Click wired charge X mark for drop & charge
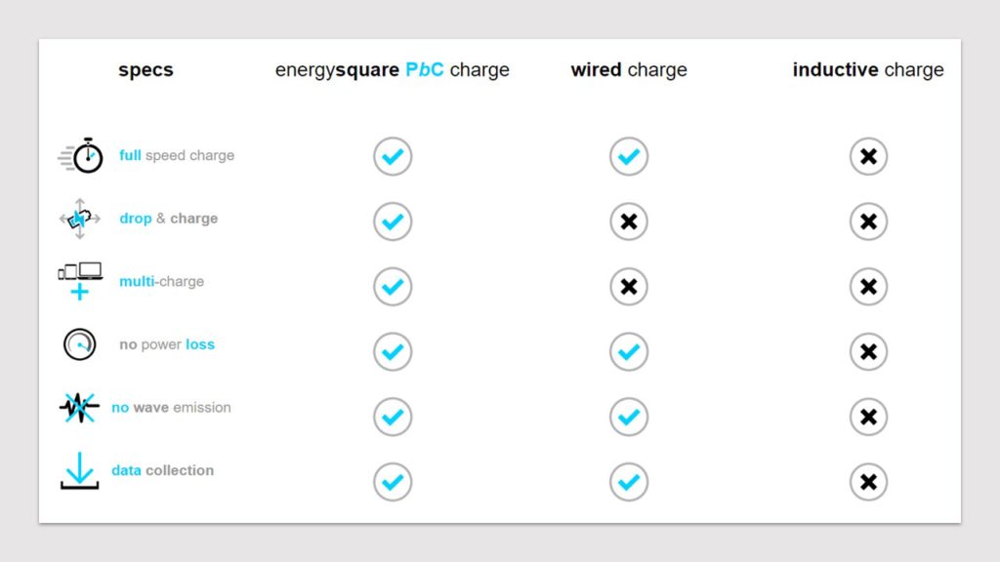The width and height of the screenshot is (1000, 562). pyautogui.click(x=629, y=221)
